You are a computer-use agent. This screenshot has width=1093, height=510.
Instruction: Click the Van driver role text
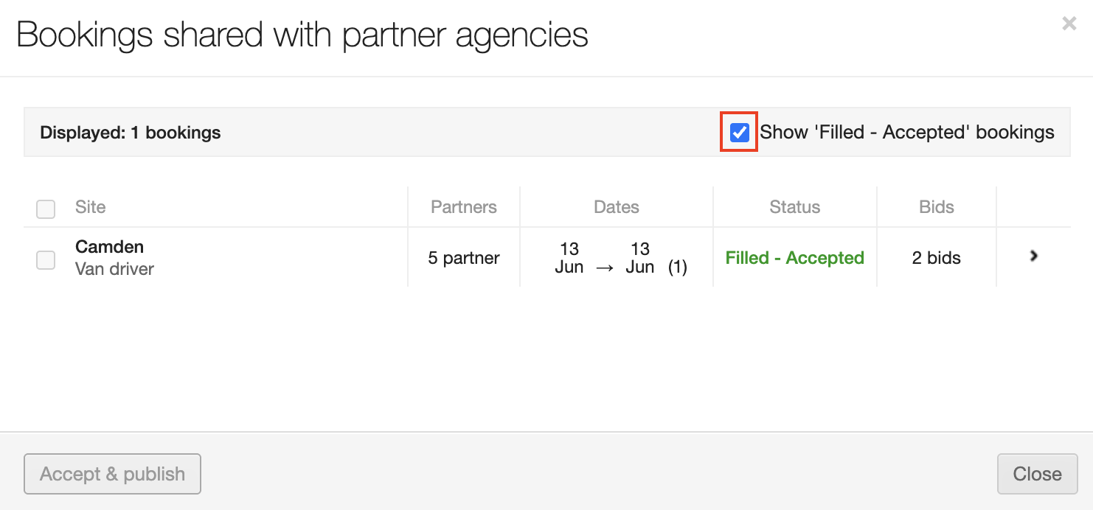(x=114, y=269)
